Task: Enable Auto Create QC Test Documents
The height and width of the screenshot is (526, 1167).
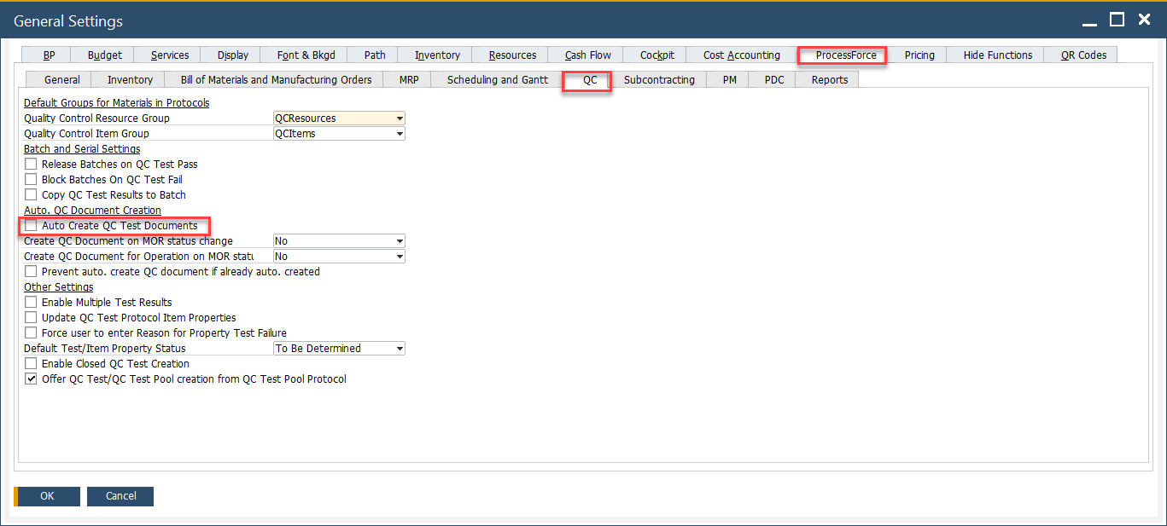Action: pyautogui.click(x=30, y=225)
